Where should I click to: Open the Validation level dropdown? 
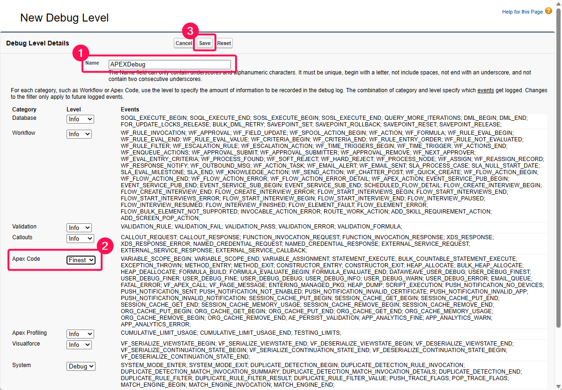(79, 228)
